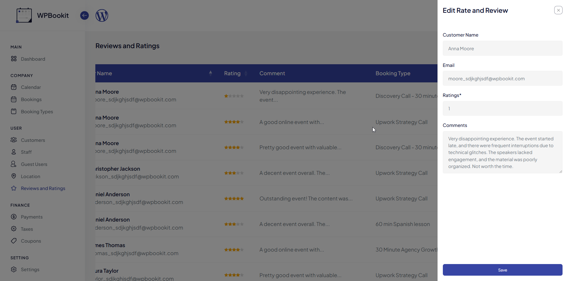Image resolution: width=567 pixels, height=281 pixels.
Task: Go to Calendar in sidebar
Action: tap(31, 87)
